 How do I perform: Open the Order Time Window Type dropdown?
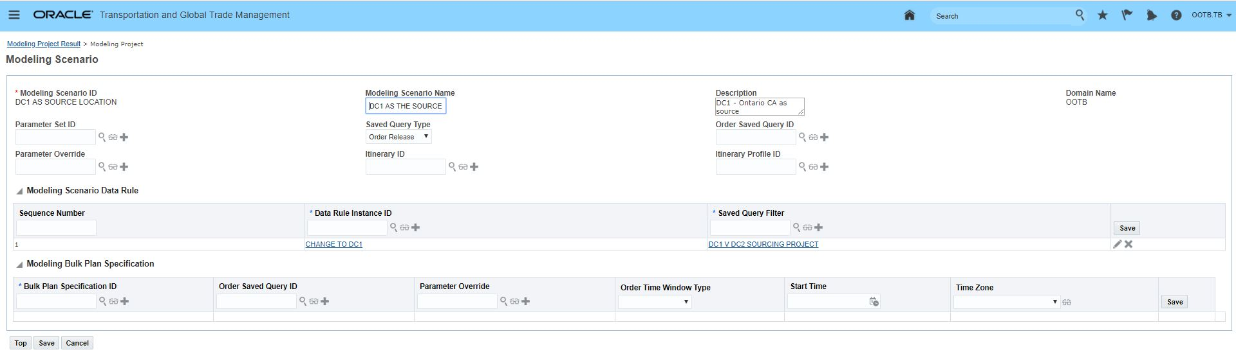pyautogui.click(x=655, y=302)
